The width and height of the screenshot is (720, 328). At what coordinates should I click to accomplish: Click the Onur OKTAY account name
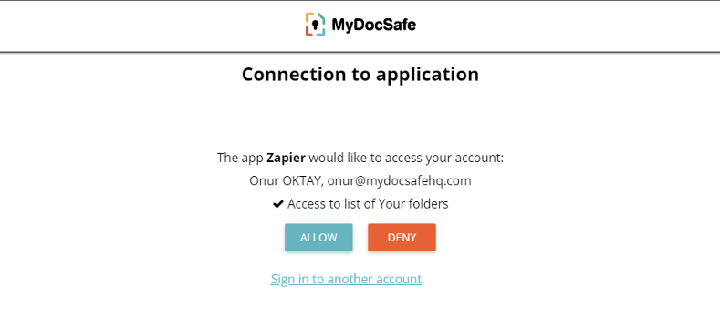pos(287,180)
